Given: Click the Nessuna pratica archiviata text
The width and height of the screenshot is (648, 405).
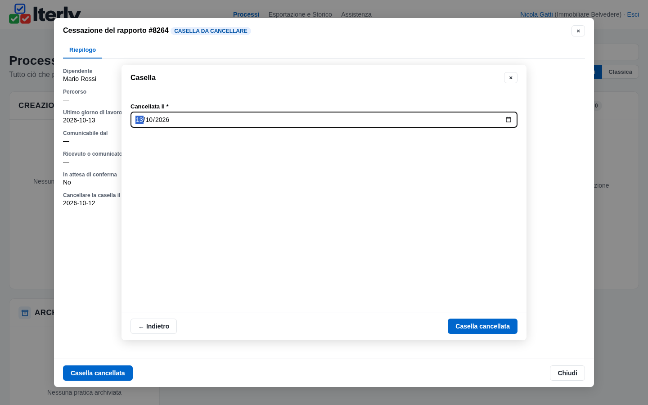Looking at the screenshot, I should tap(84, 392).
